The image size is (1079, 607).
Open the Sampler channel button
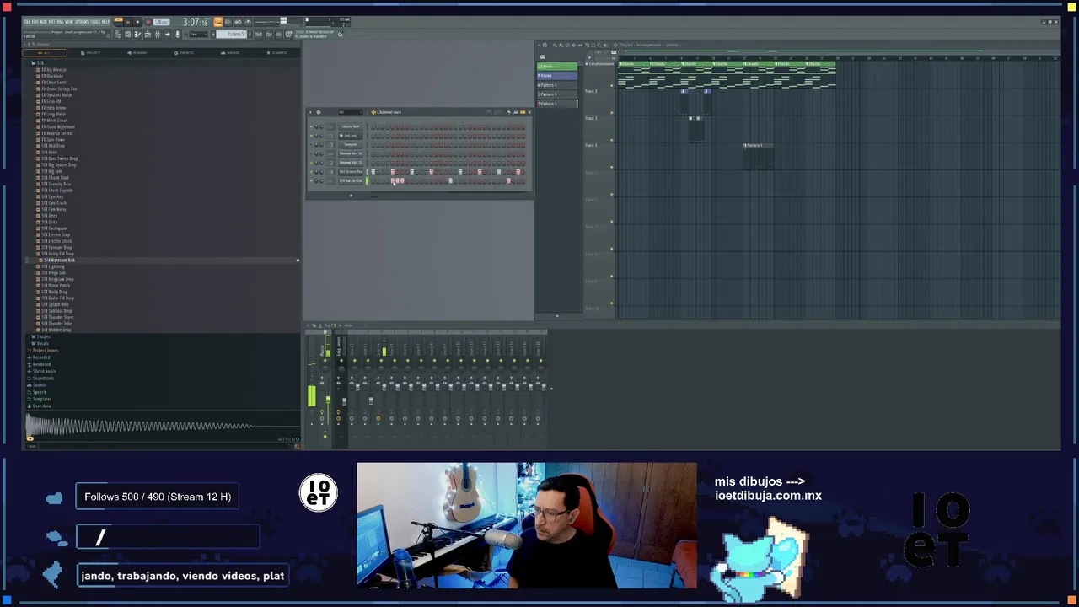[351, 145]
